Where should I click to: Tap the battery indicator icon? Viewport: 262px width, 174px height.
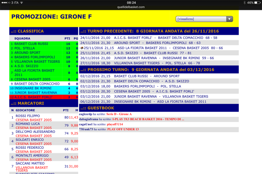click(257, 3)
